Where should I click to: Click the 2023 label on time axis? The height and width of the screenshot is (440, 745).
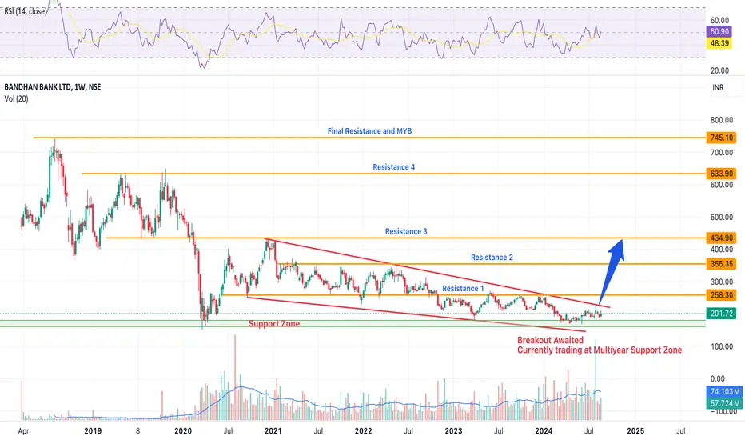[453, 431]
